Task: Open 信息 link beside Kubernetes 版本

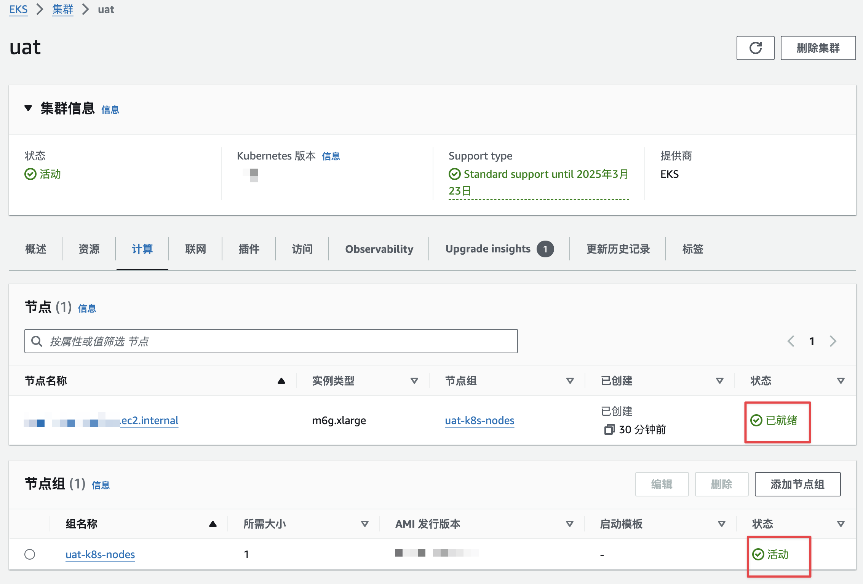Action: 331,156
